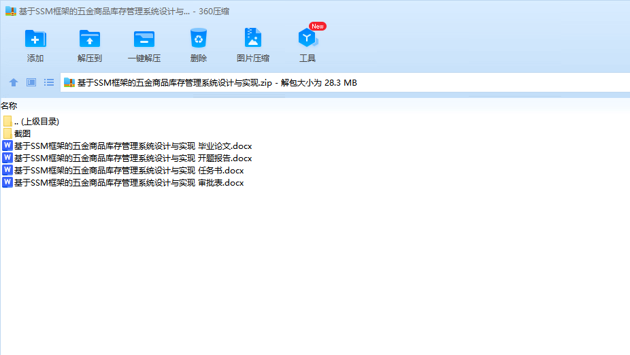Click the Word icon of 开题报告.docx
The image size is (630, 355).
[x=7, y=158]
